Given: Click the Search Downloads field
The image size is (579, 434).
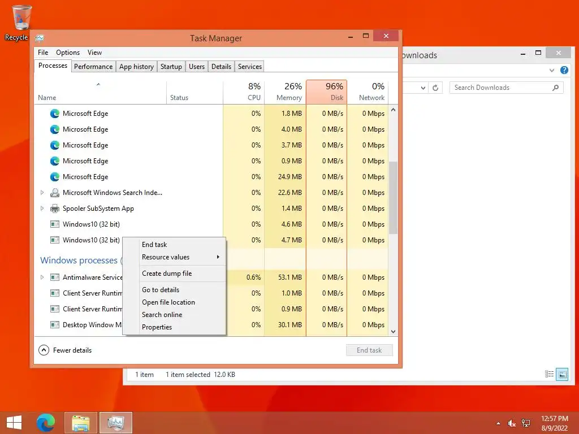Looking at the screenshot, I should pyautogui.click(x=506, y=88).
